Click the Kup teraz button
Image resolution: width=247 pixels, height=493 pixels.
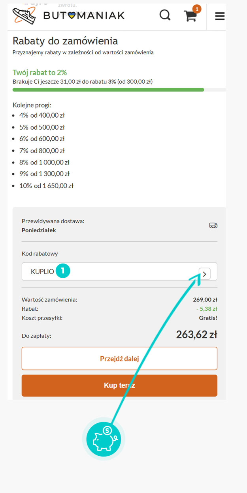119,385
